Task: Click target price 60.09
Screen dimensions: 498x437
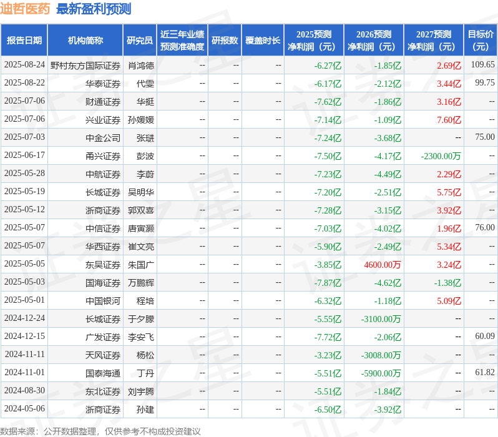Action: point(485,336)
